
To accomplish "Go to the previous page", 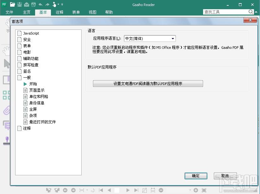I will click(109, 190).
